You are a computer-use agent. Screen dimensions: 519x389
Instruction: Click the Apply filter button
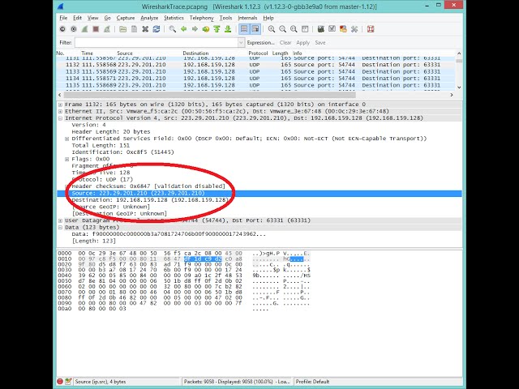coord(302,43)
